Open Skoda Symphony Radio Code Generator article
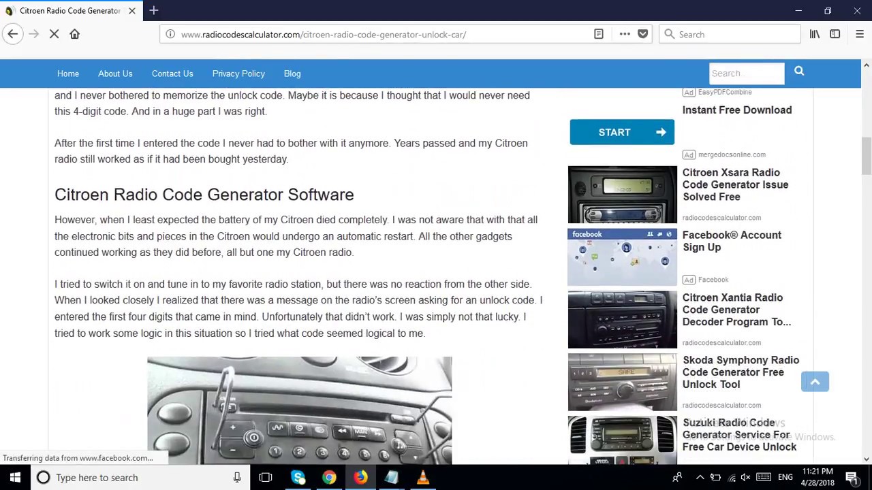 pyautogui.click(x=741, y=372)
